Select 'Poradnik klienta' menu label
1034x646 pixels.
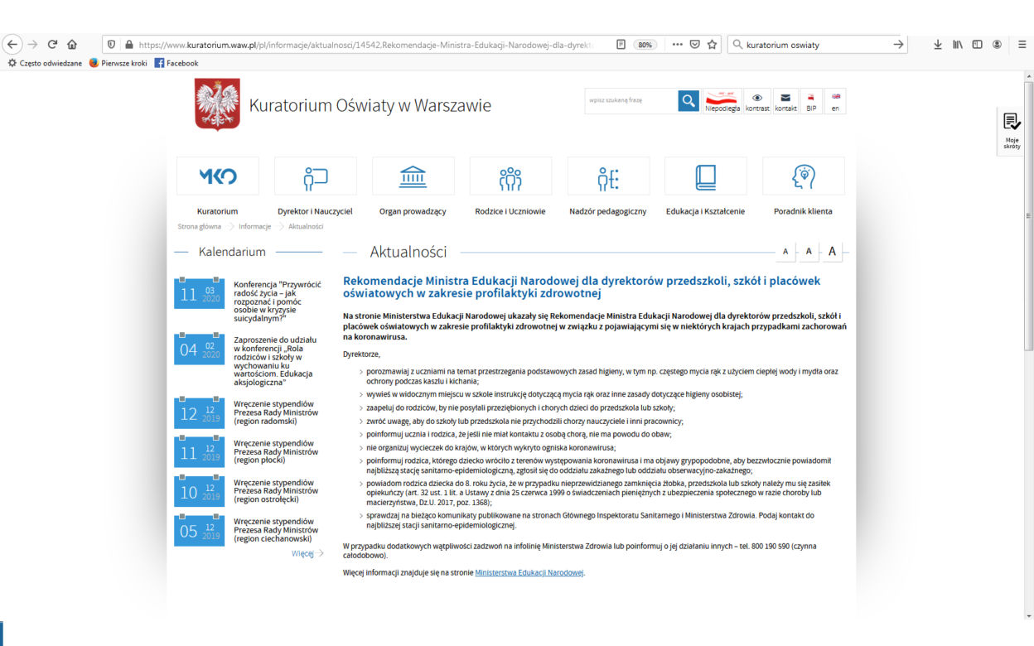pyautogui.click(x=804, y=211)
